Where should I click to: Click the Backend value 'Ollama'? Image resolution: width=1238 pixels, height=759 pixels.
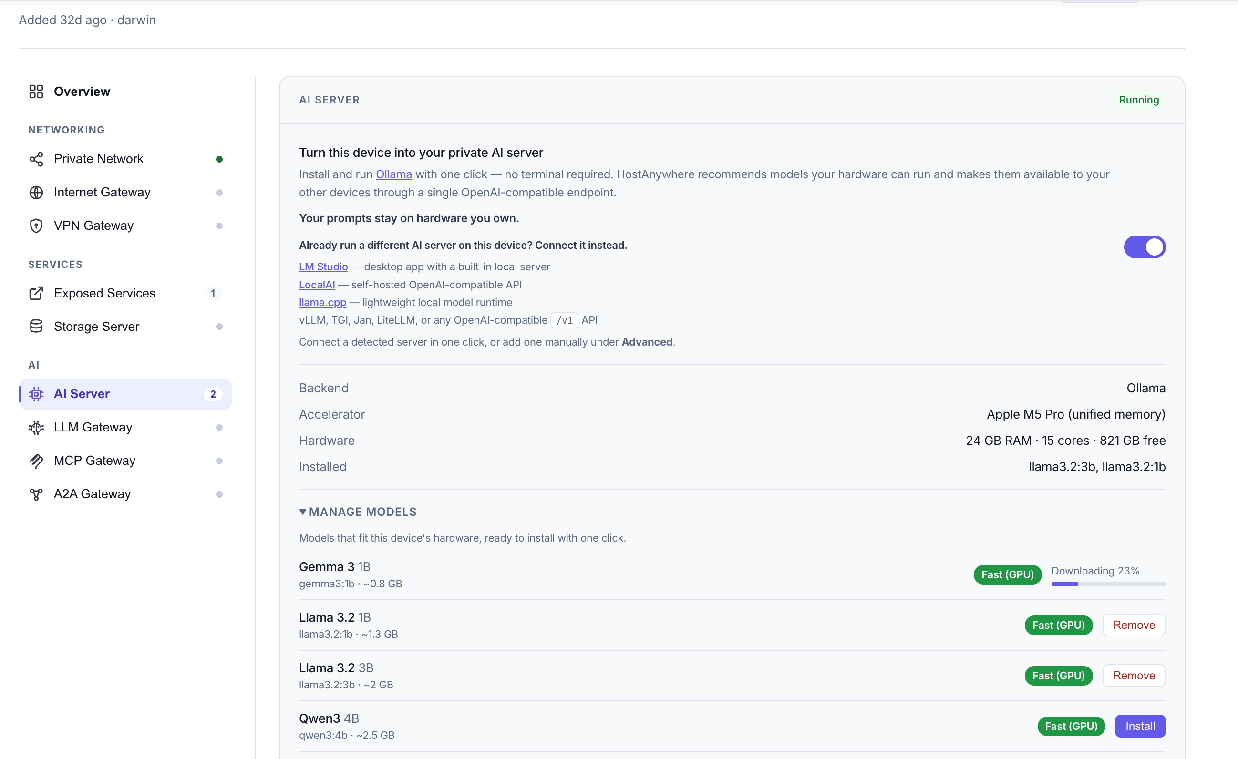coord(1146,388)
